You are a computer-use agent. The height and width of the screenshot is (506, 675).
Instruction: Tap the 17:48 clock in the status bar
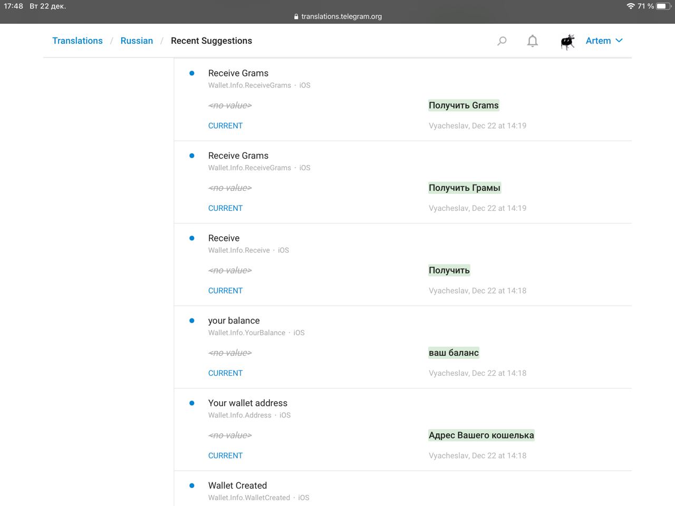(x=14, y=6)
